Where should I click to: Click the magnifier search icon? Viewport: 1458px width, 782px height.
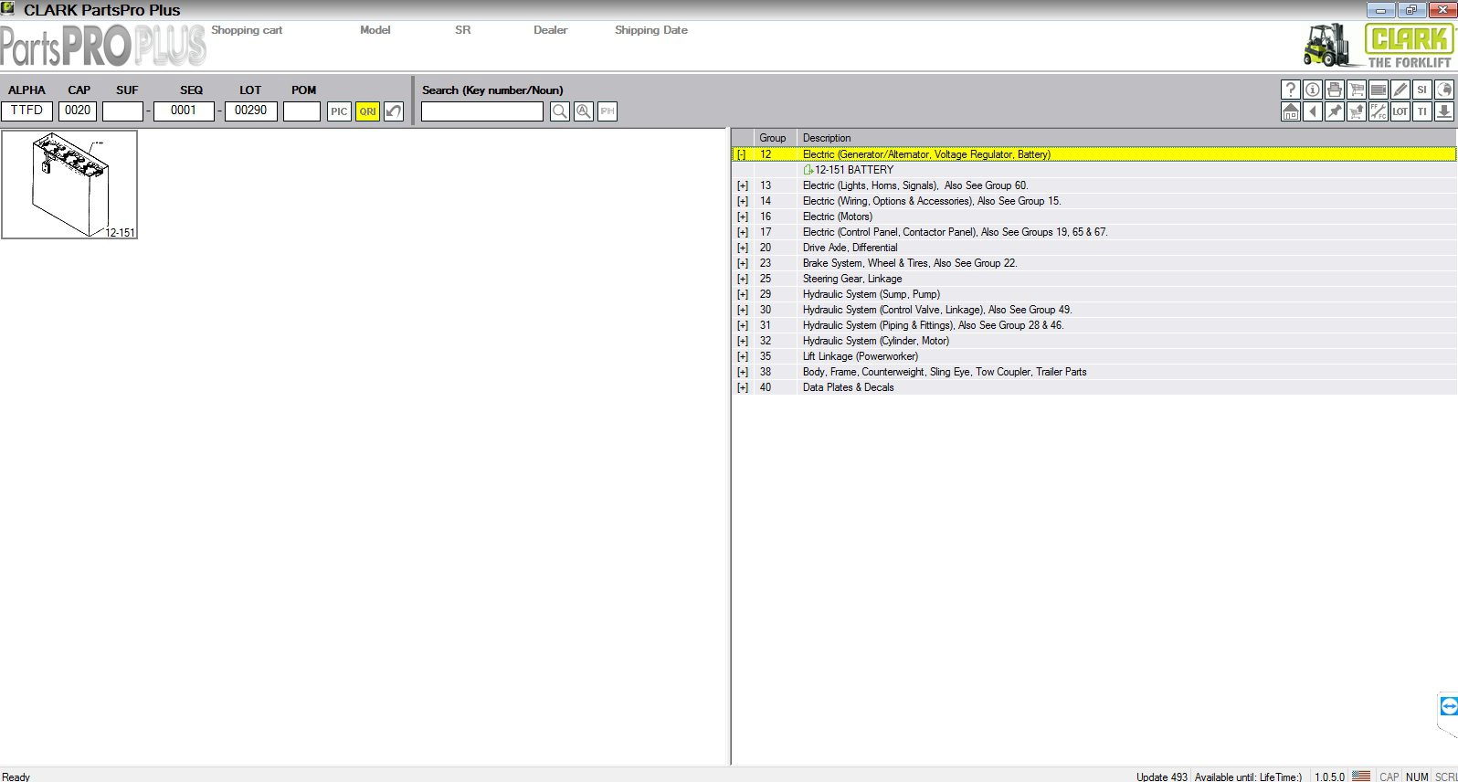coord(560,111)
